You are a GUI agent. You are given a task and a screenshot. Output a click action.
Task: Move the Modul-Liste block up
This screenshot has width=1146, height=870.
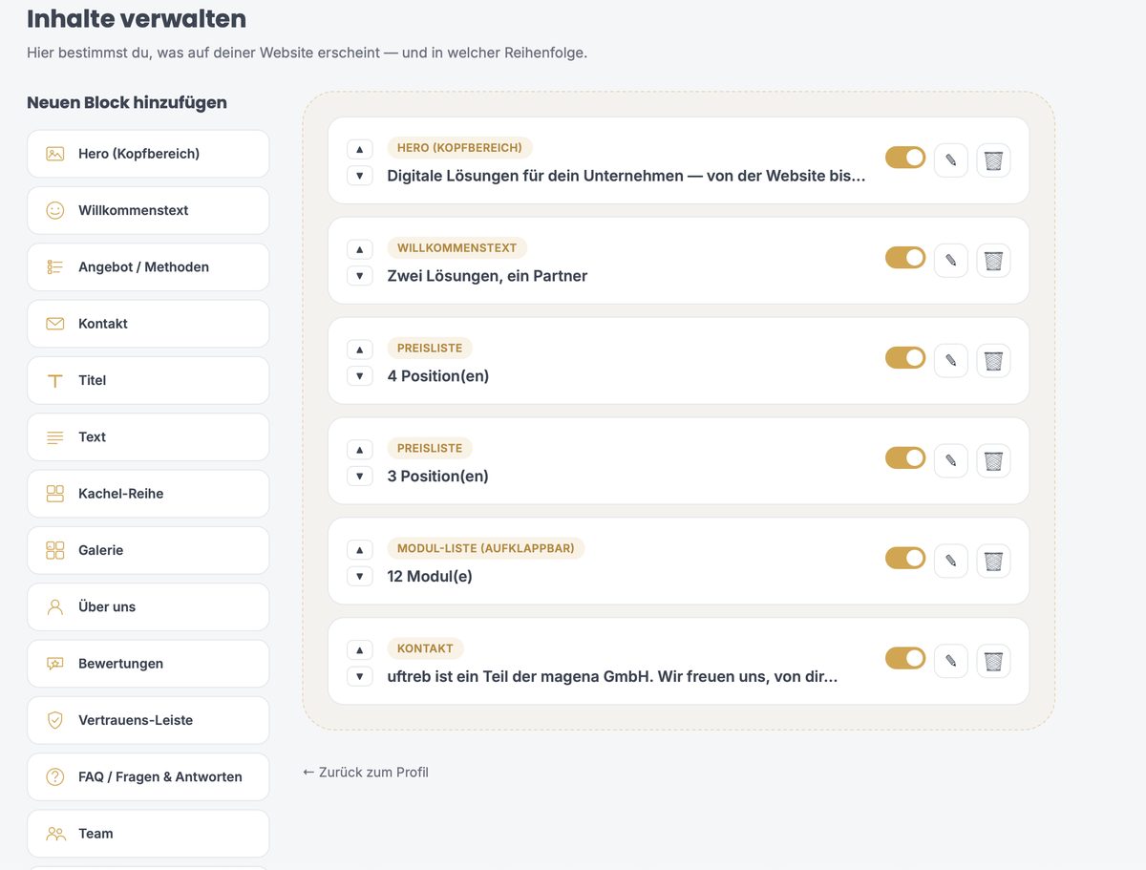359,550
